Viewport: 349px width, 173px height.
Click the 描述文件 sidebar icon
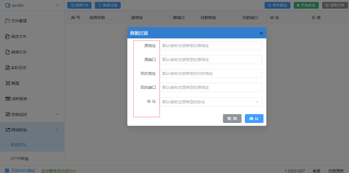(x=8, y=37)
